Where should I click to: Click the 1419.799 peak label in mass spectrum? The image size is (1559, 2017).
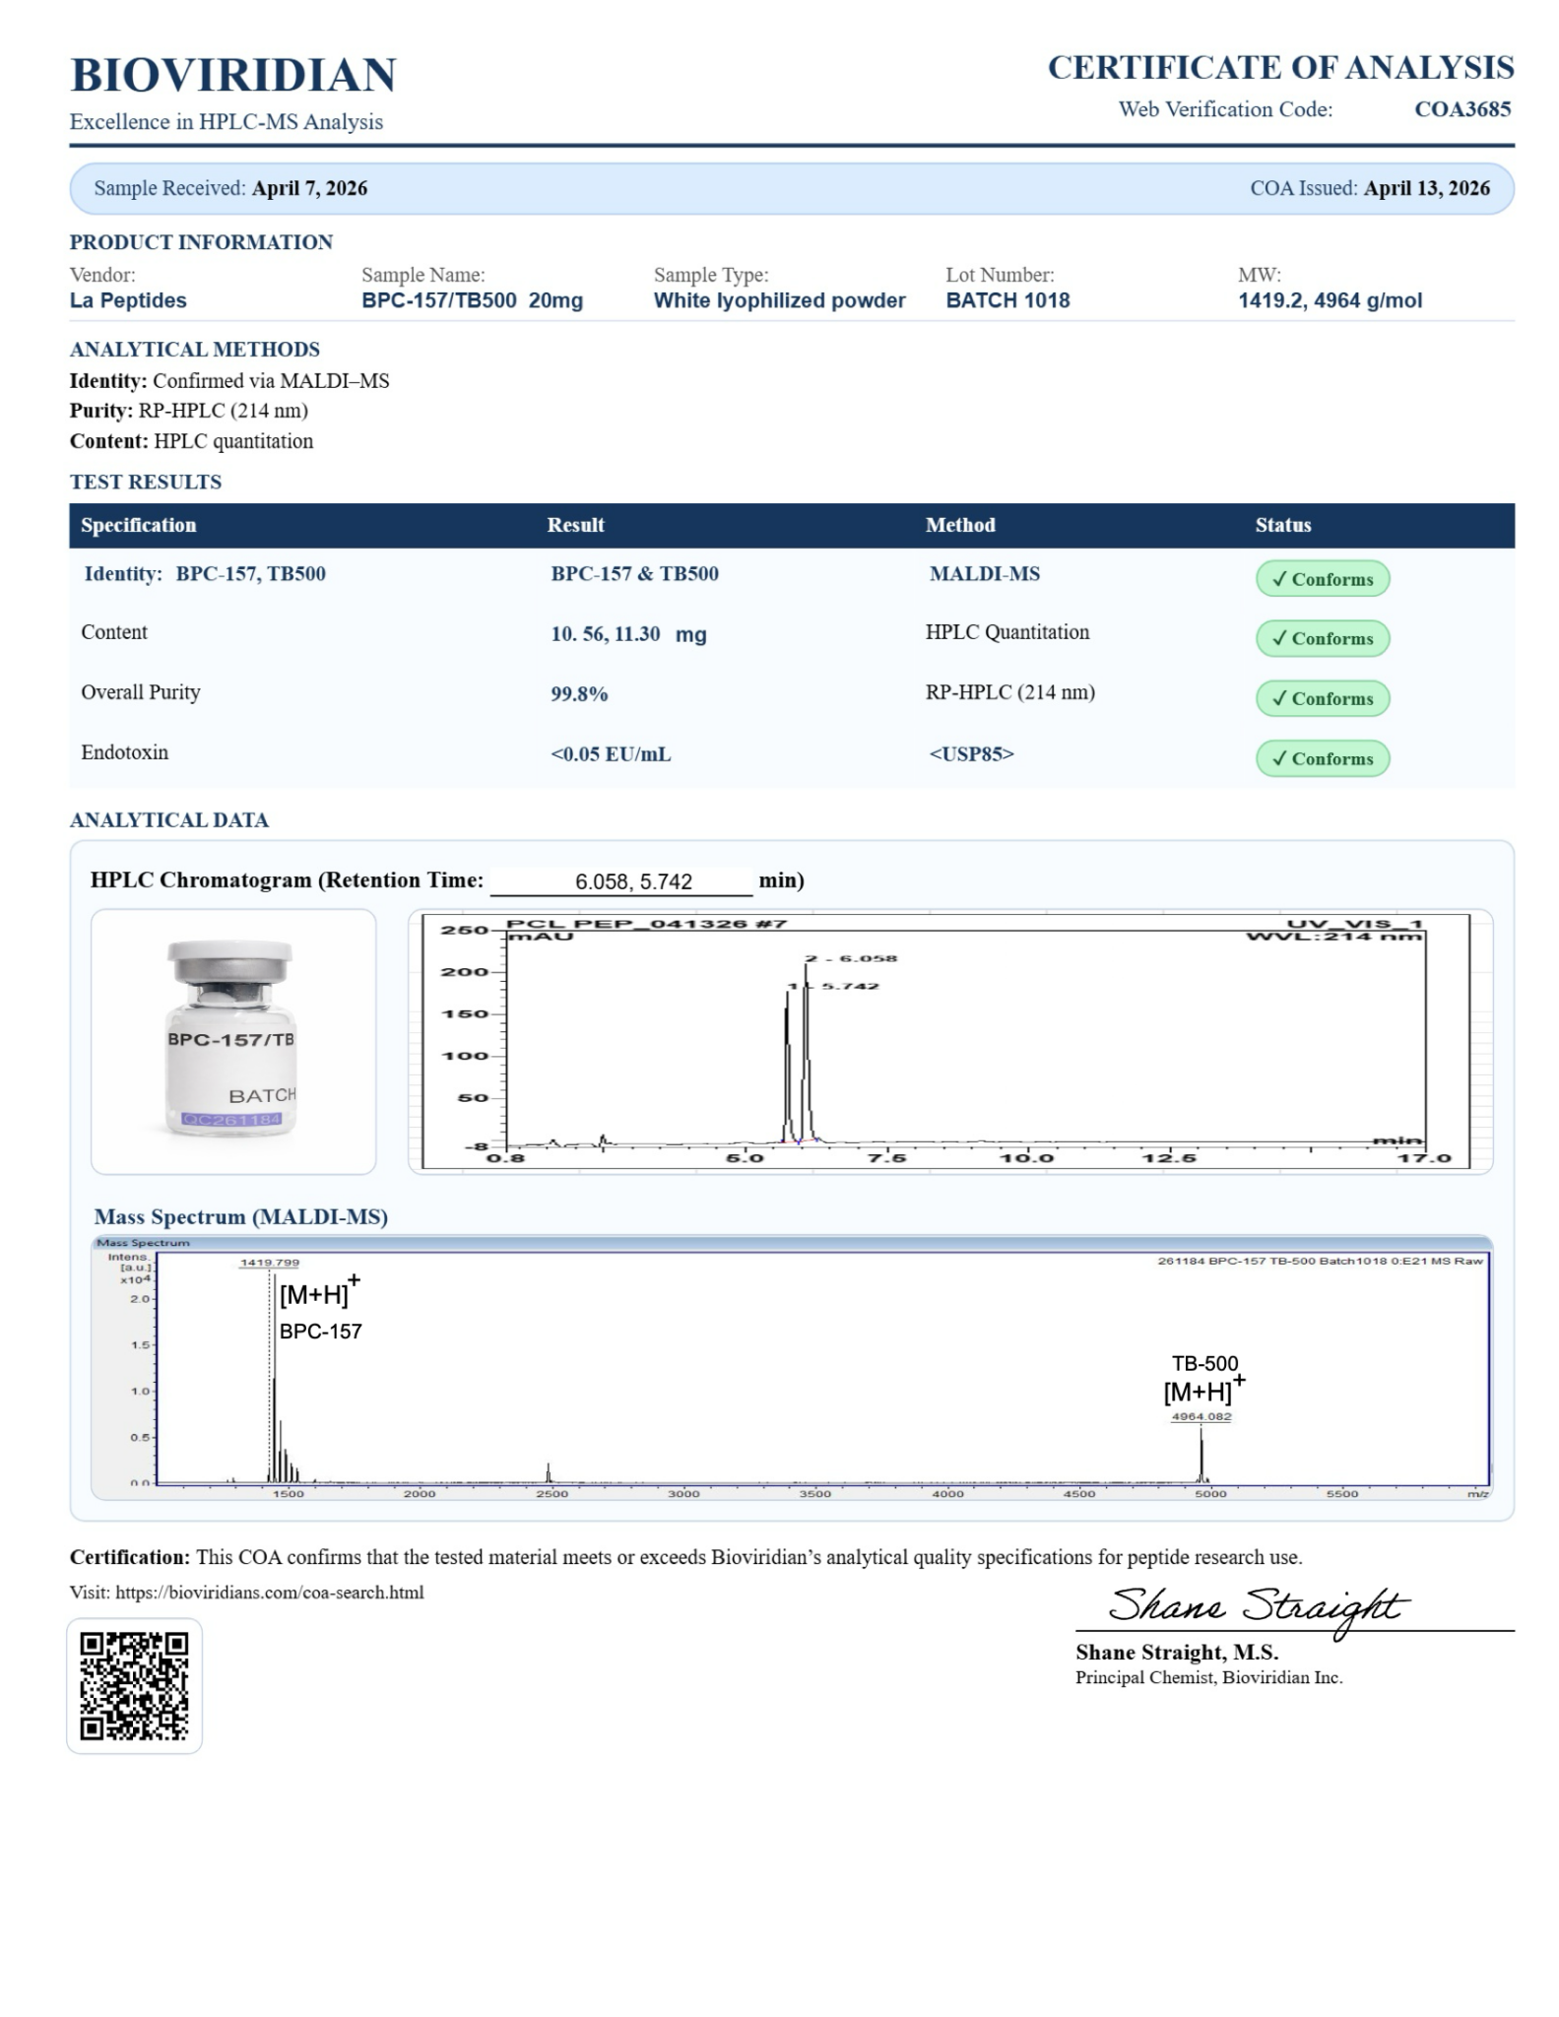click(271, 1263)
